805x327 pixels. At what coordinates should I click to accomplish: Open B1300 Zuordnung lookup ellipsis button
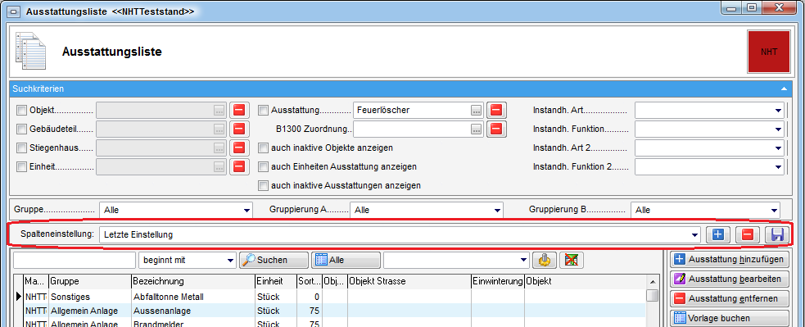477,129
